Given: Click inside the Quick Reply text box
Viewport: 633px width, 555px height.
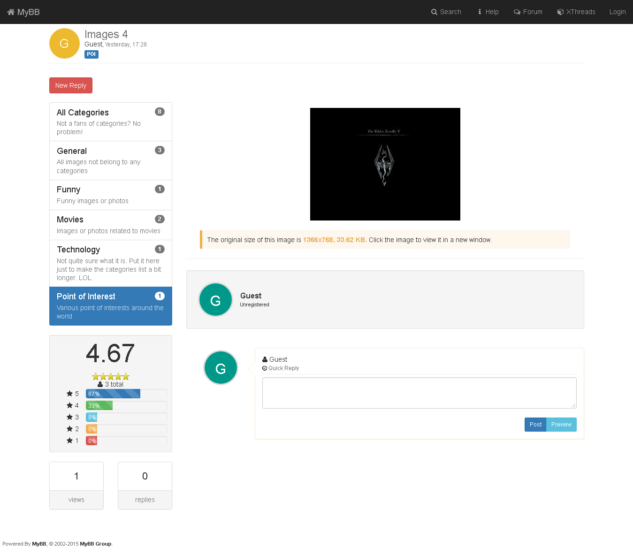Looking at the screenshot, I should [x=419, y=393].
